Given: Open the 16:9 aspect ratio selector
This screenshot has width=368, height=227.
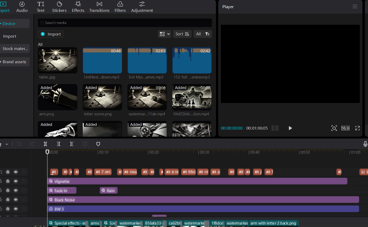Looking at the screenshot, I should pos(345,128).
